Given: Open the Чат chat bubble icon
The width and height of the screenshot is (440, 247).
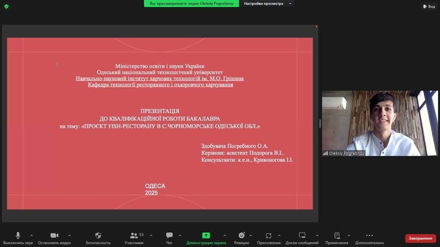Looking at the screenshot, I should pos(169,236).
